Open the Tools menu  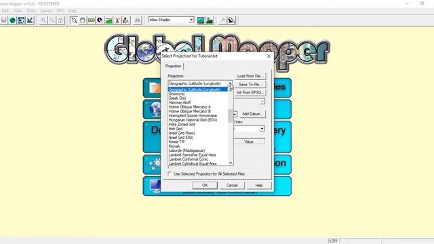(31, 11)
